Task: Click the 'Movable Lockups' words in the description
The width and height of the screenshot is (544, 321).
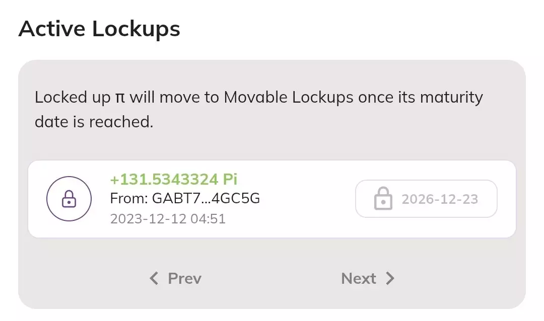Action: click(x=289, y=97)
